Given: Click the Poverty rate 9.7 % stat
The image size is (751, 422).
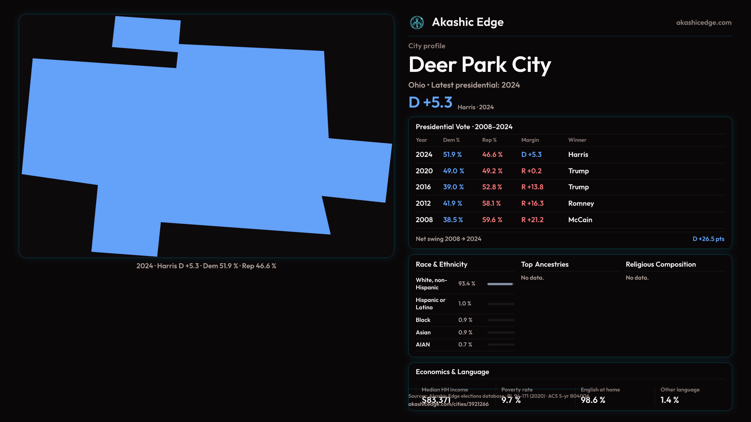Looking at the screenshot, I should coord(511,400).
